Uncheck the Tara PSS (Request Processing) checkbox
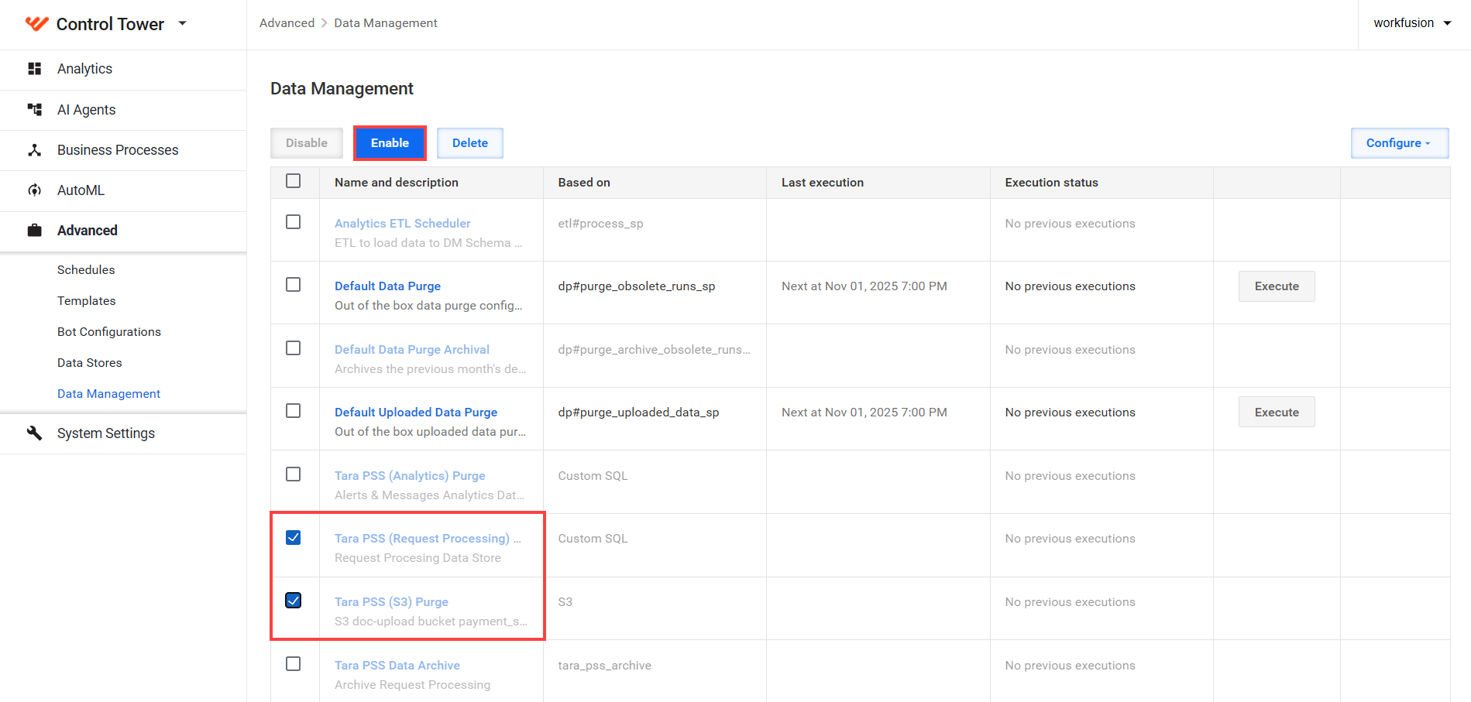The height and width of the screenshot is (702, 1471). [x=294, y=537]
